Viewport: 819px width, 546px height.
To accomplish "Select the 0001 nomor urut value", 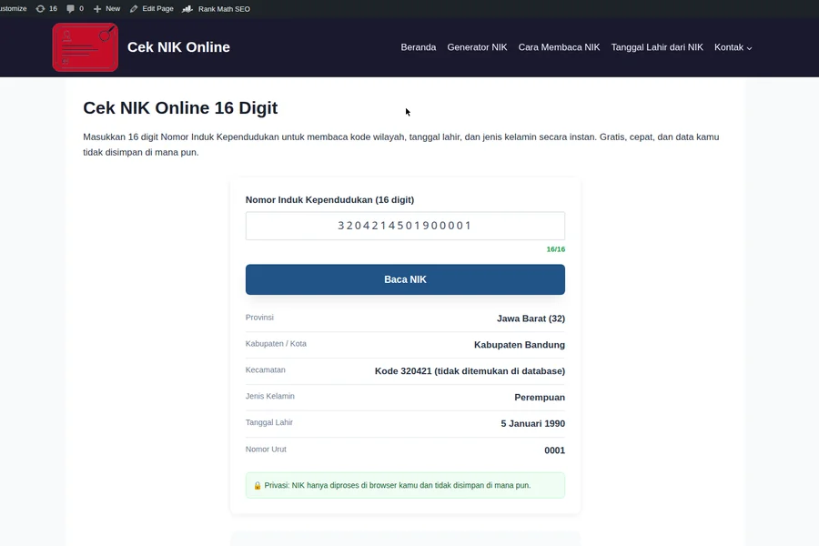I will click(x=555, y=450).
